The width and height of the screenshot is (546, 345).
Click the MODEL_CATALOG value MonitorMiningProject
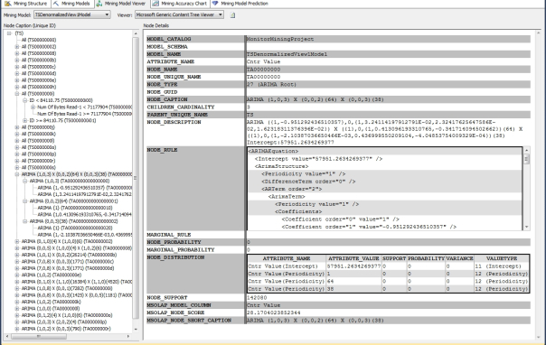pyautogui.click(x=280, y=39)
